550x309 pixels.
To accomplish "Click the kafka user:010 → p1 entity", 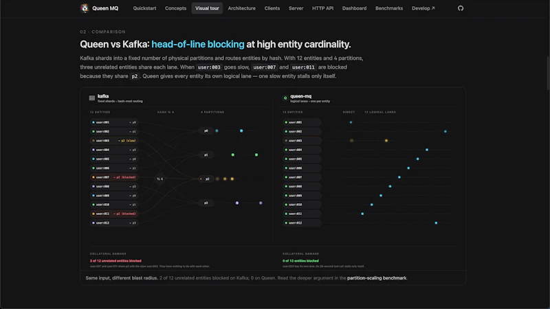I will pos(114,205).
